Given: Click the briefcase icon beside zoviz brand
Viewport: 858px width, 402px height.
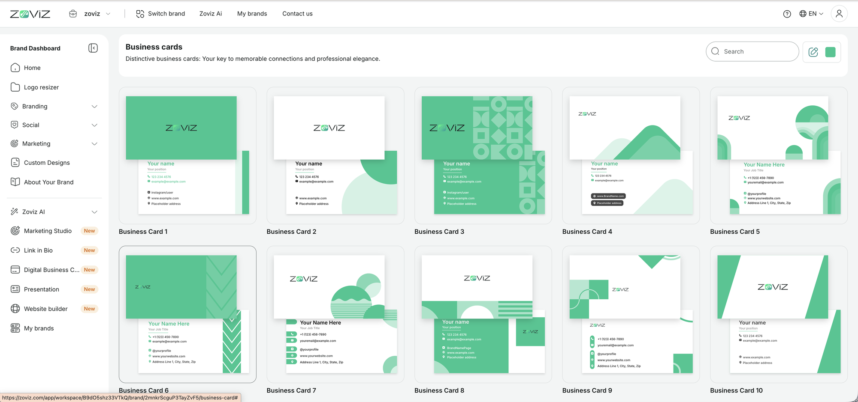Looking at the screenshot, I should pos(73,14).
